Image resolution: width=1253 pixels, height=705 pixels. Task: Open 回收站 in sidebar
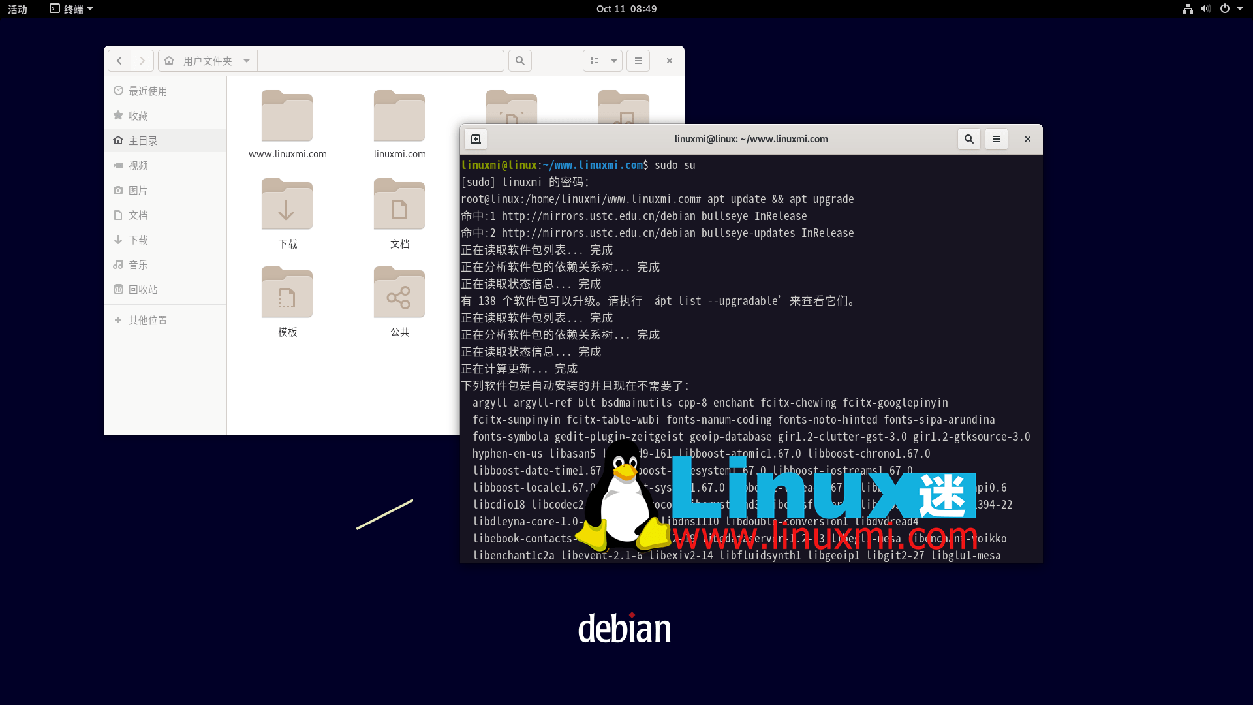click(x=143, y=289)
